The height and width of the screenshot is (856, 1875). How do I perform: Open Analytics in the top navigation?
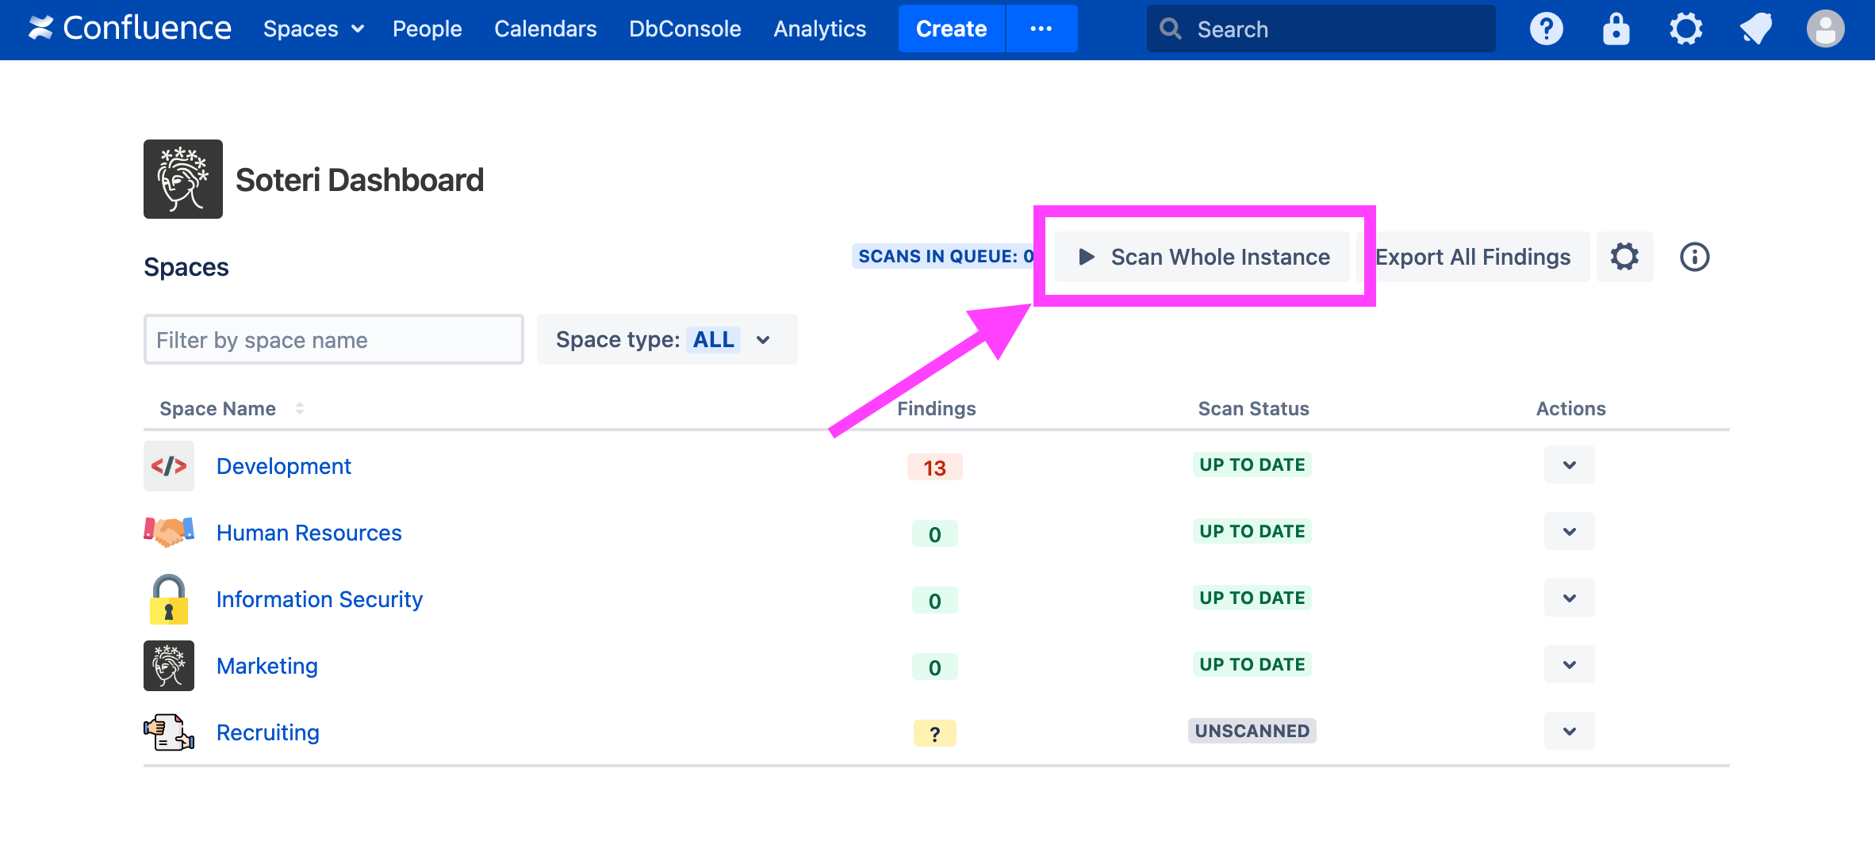tap(819, 29)
